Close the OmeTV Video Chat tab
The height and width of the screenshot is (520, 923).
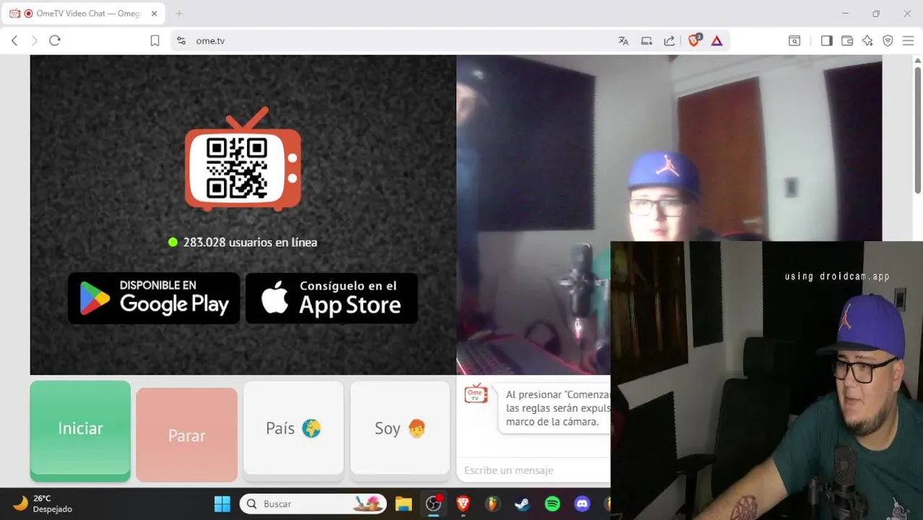pos(154,14)
